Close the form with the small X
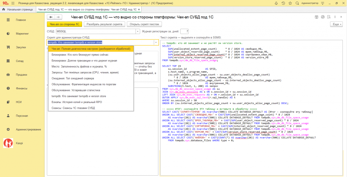The image size is (347, 177). [x=341, y=17]
